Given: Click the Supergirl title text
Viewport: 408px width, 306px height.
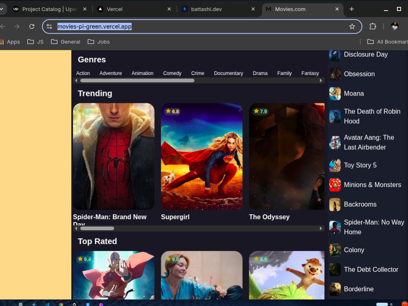Looking at the screenshot, I should [175, 217].
